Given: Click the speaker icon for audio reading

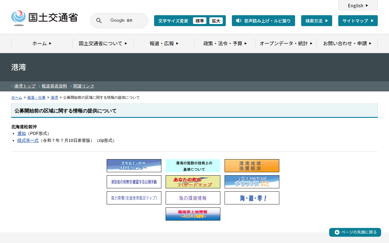Looking at the screenshot, I should [x=239, y=21].
